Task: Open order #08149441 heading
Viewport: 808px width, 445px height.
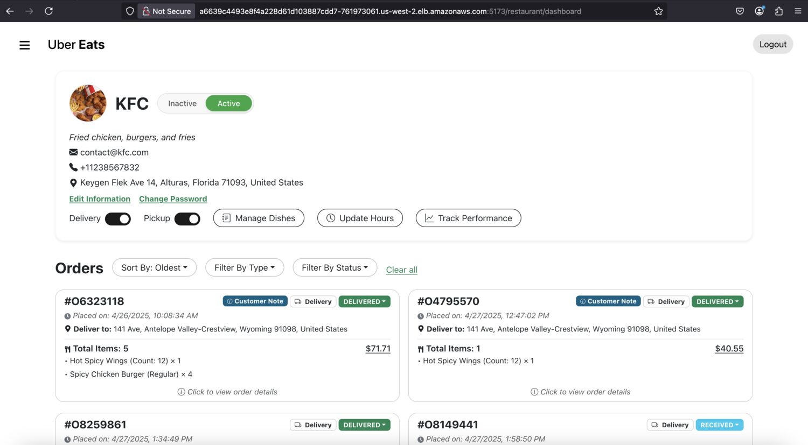Action: 448,425
